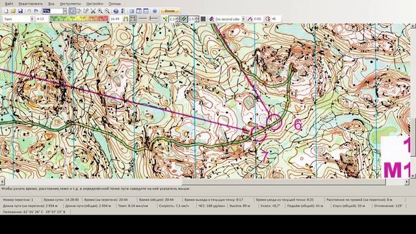Click the calendar-like panel icon

coord(146,11)
